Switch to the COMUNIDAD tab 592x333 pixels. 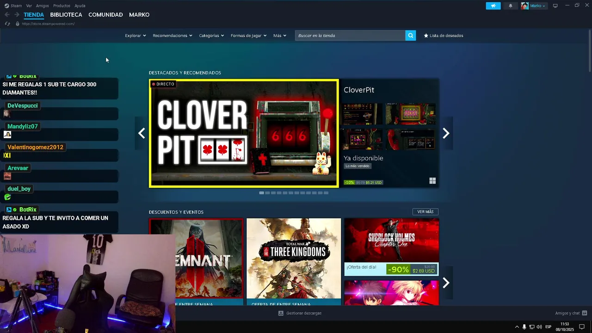click(x=105, y=15)
